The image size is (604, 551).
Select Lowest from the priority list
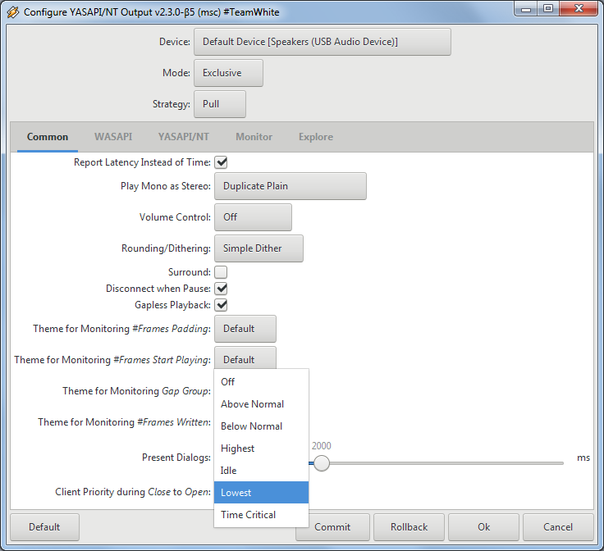tap(261, 493)
